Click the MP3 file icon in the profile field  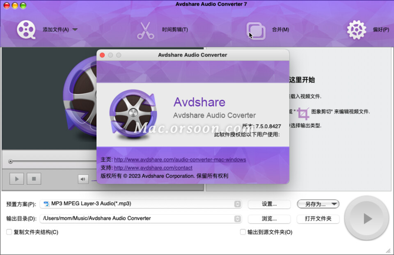46,204
